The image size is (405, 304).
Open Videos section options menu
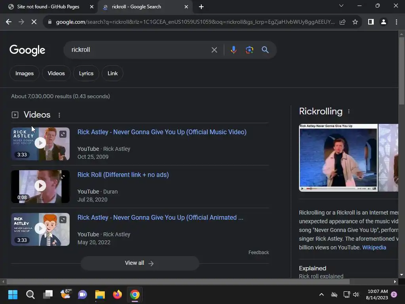pos(59,115)
